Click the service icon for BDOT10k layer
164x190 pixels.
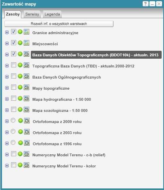26,54
